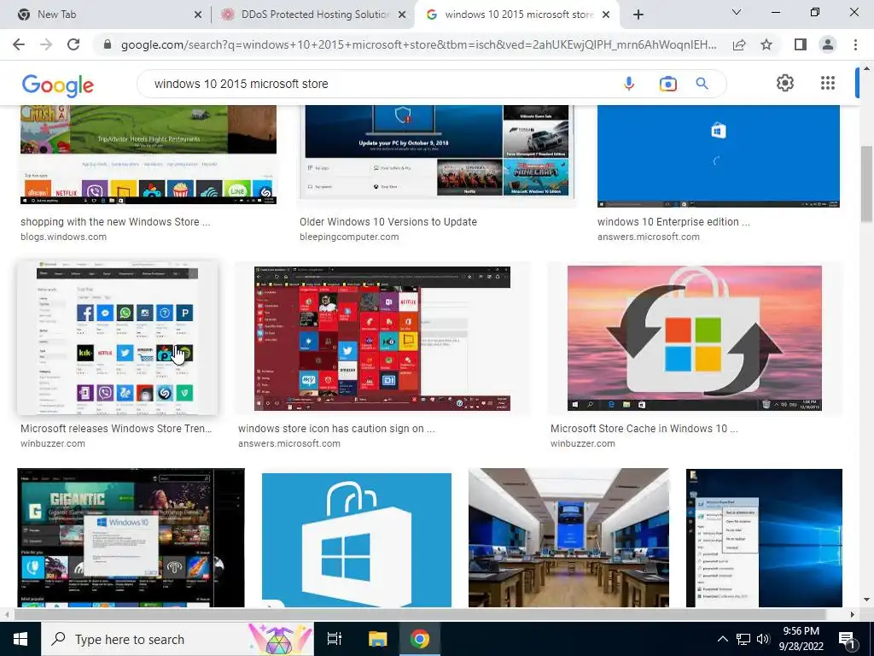Image resolution: width=874 pixels, height=656 pixels.
Task: Open a new browser tab
Action: tap(638, 15)
